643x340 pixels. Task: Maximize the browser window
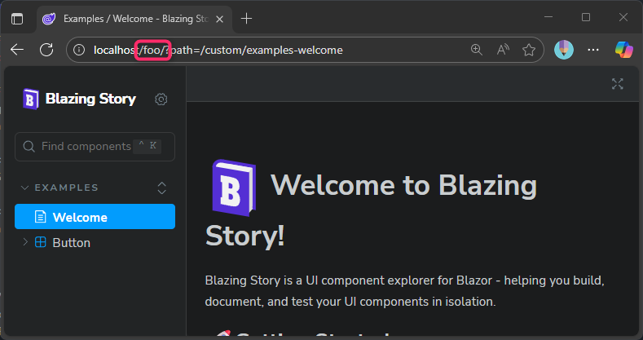586,17
